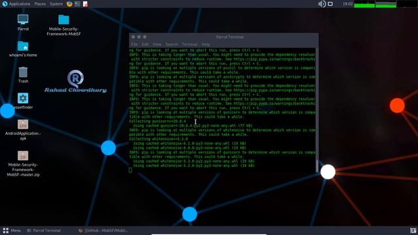This screenshot has width=418, height=235.
Task: Launch Firefox from the top panel
Action: click(69, 4)
